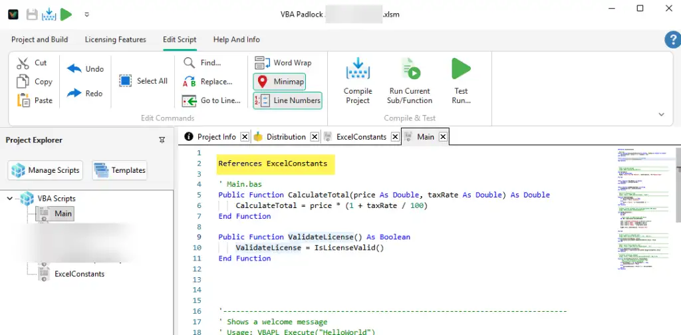Open the Project and Build tab
Screen dimensions: 681x335
tap(39, 39)
